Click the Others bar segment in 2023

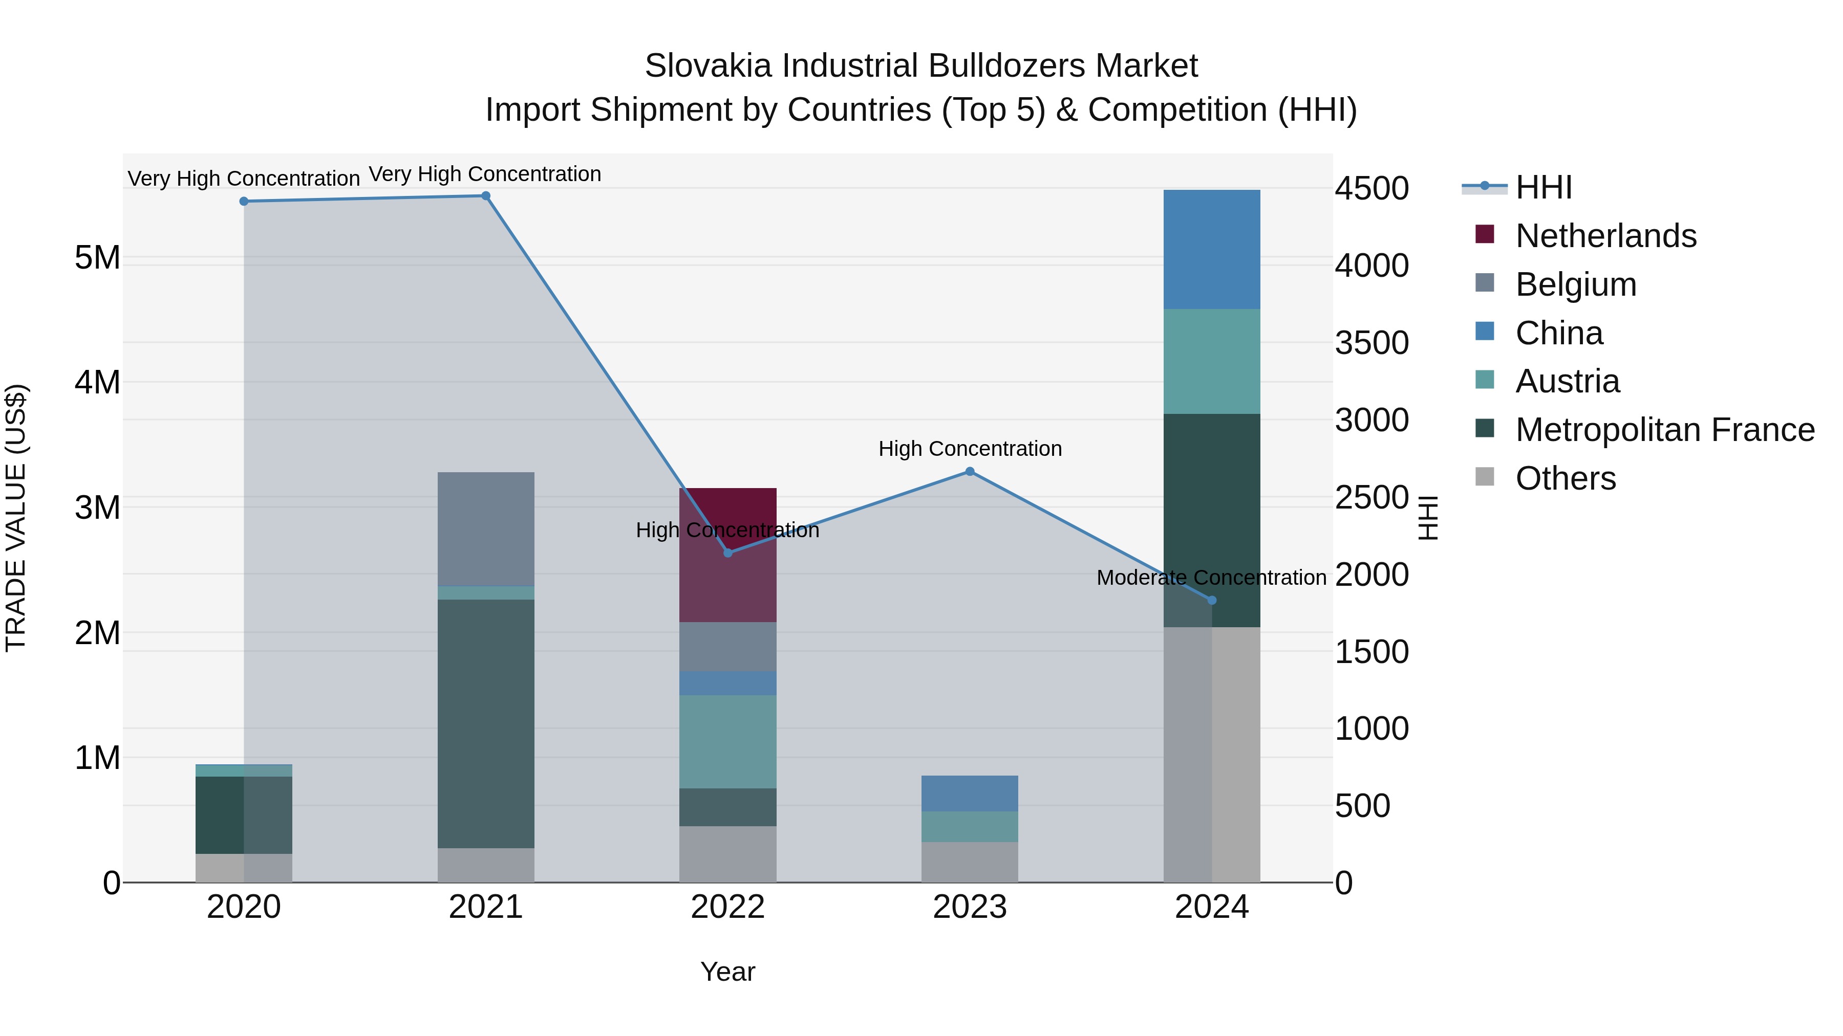pos(970,862)
